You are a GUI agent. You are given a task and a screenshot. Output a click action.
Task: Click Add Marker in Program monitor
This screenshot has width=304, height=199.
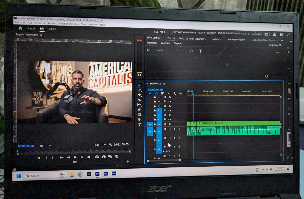click(39, 158)
